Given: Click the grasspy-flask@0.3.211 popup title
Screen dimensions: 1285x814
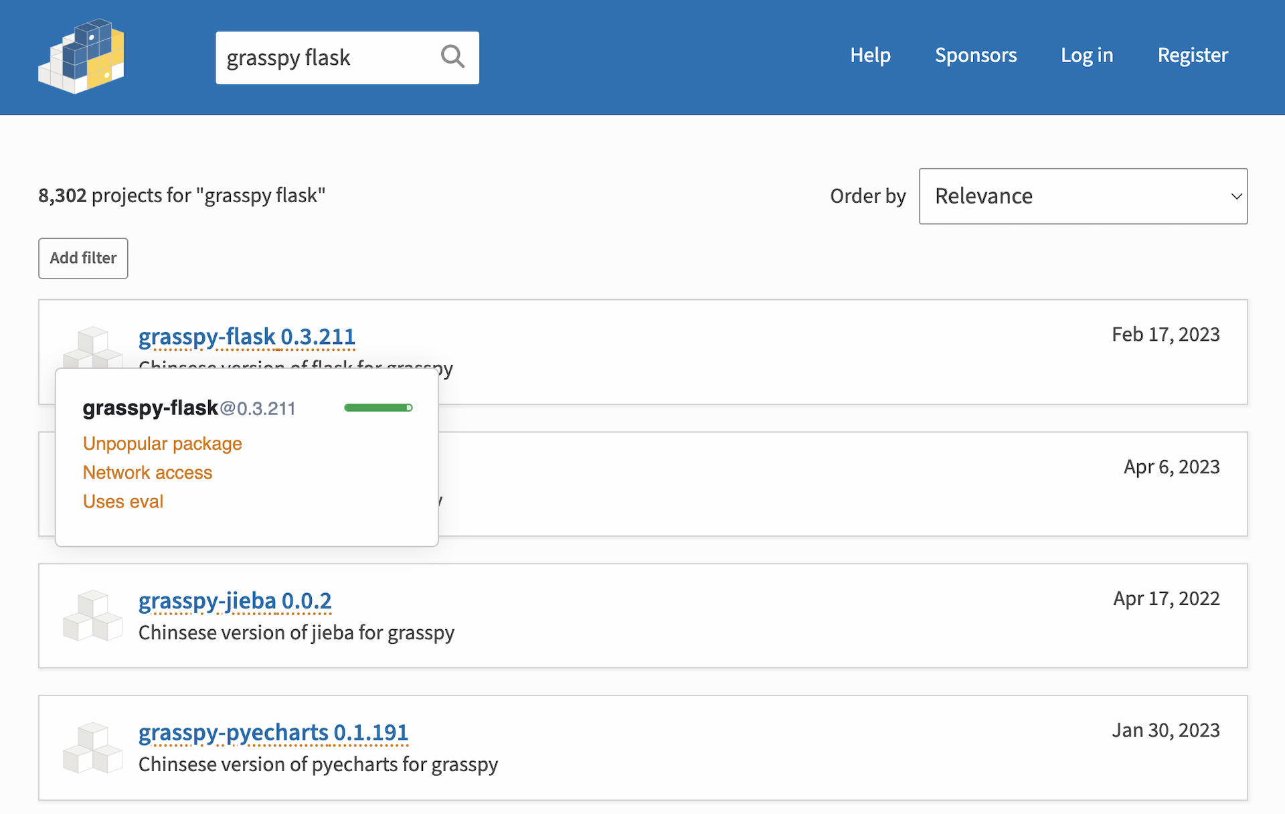Looking at the screenshot, I should point(189,408).
